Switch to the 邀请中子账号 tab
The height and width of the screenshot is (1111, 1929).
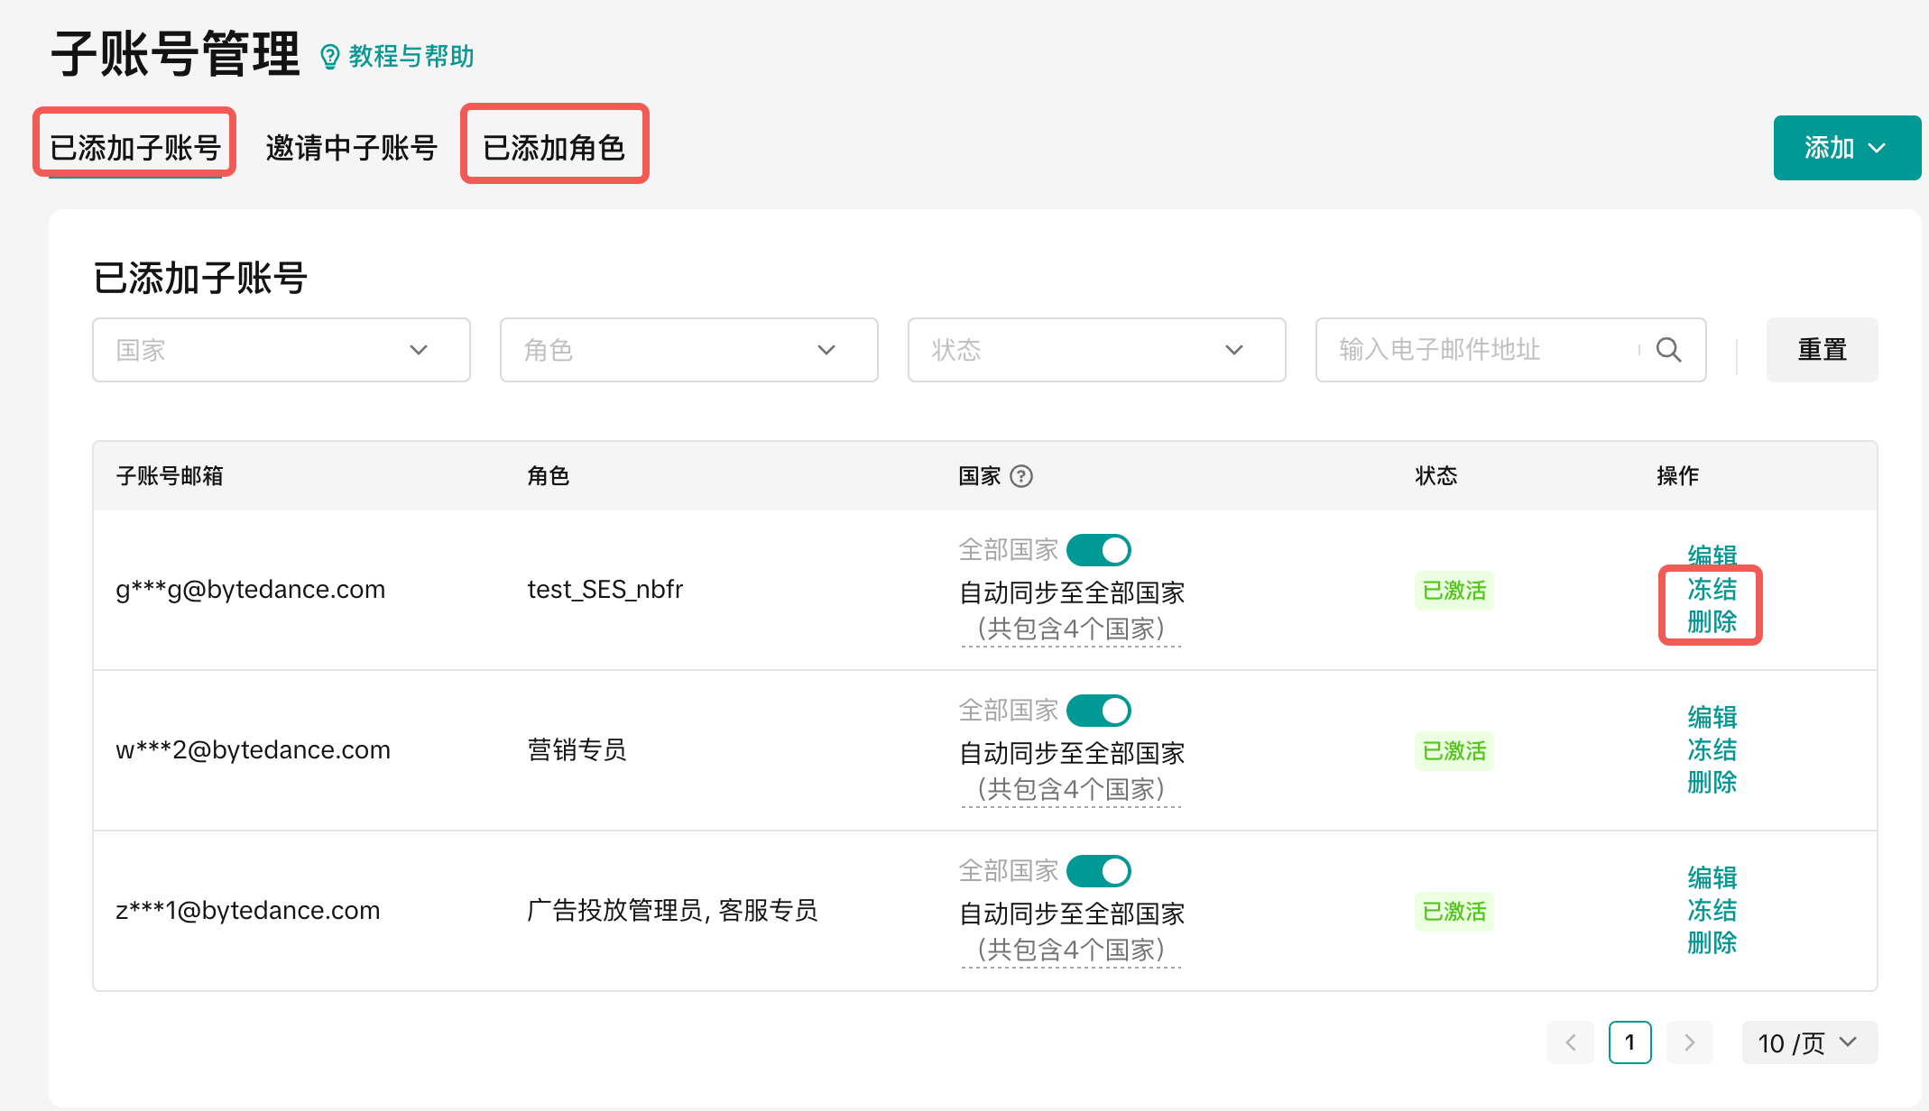click(x=351, y=148)
